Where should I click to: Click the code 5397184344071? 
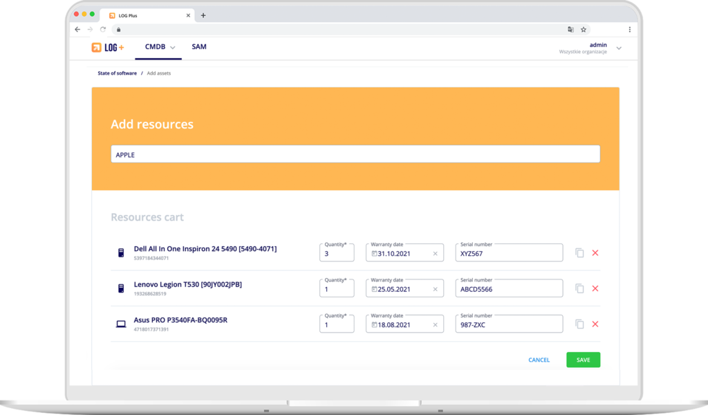151,258
